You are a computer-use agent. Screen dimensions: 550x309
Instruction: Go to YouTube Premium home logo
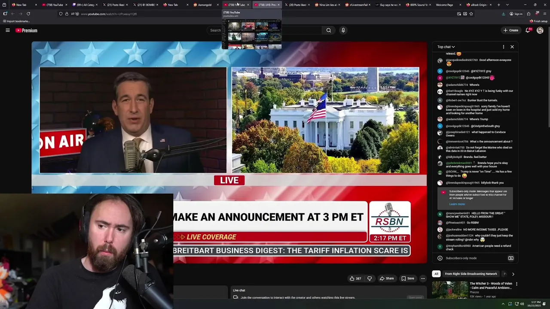pyautogui.click(x=27, y=30)
